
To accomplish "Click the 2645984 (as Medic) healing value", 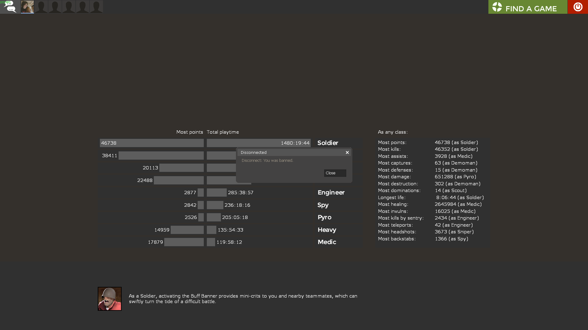I will (458, 204).
